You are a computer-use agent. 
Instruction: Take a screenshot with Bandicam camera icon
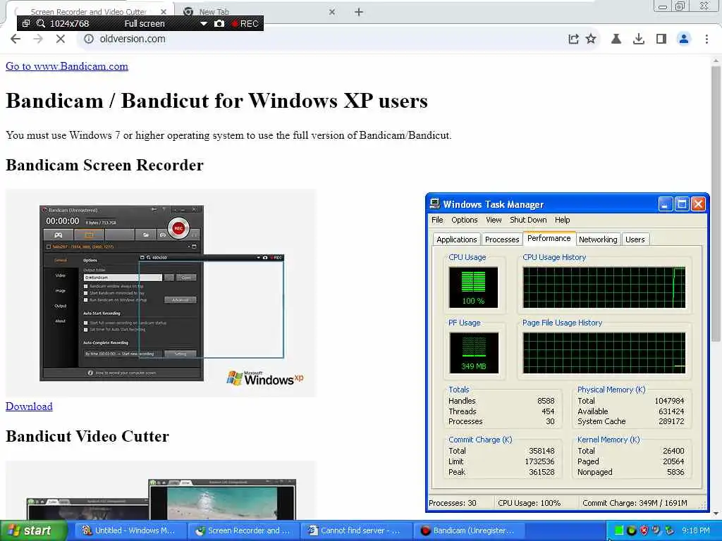[x=219, y=23]
